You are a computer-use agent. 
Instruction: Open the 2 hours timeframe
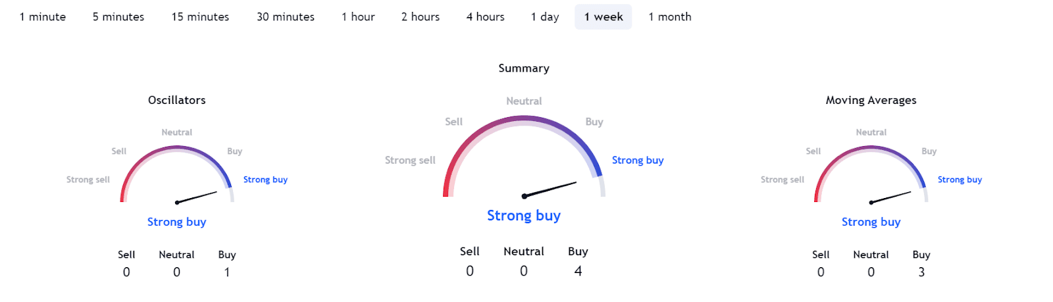[421, 17]
